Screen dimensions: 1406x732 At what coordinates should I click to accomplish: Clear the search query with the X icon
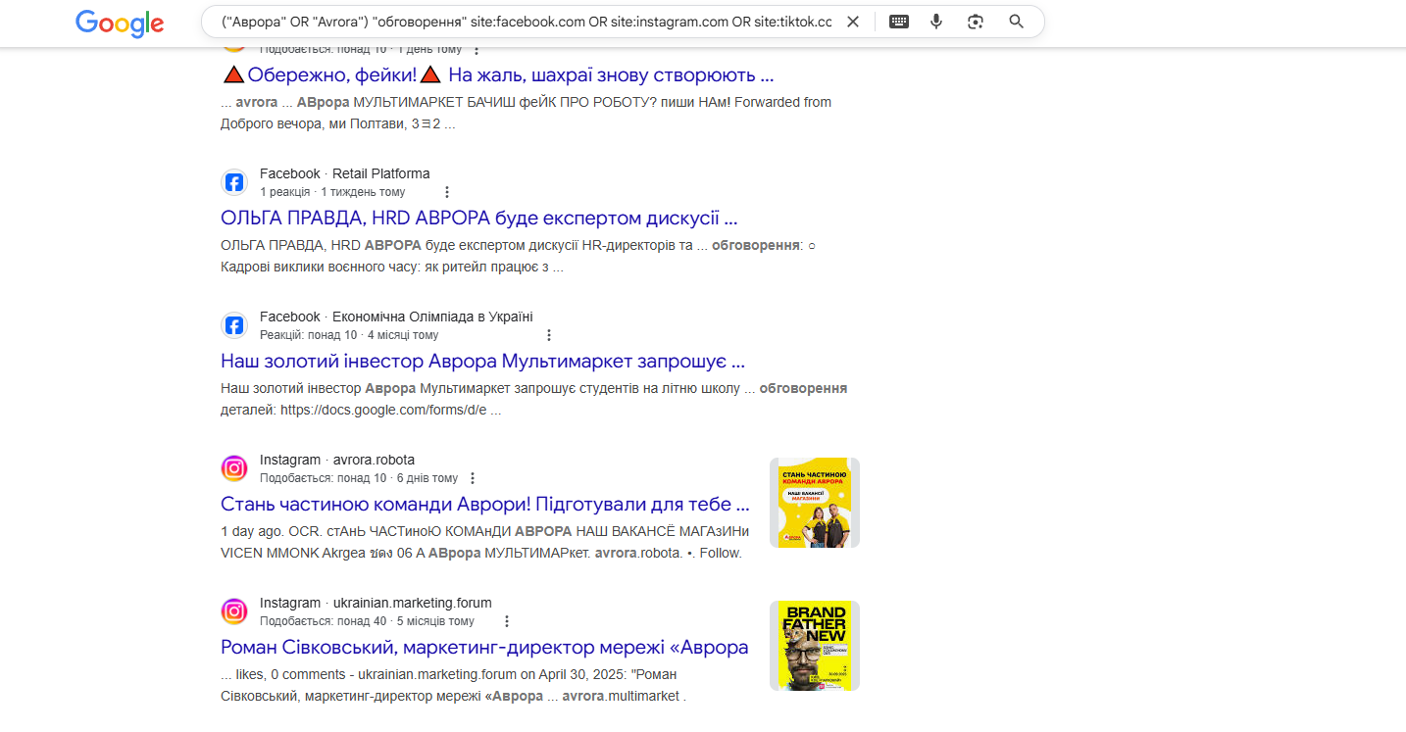(x=853, y=22)
